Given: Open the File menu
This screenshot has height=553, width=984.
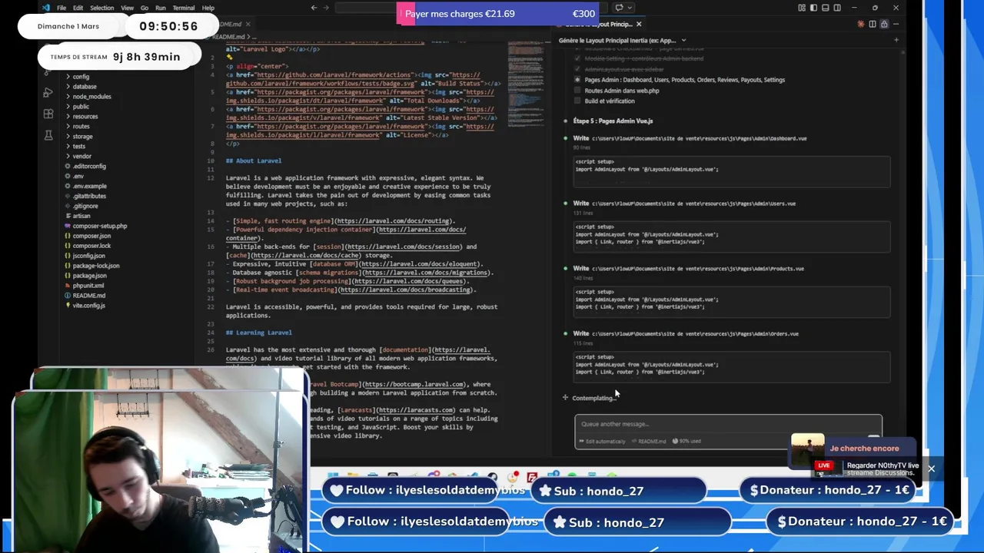Looking at the screenshot, I should [61, 8].
